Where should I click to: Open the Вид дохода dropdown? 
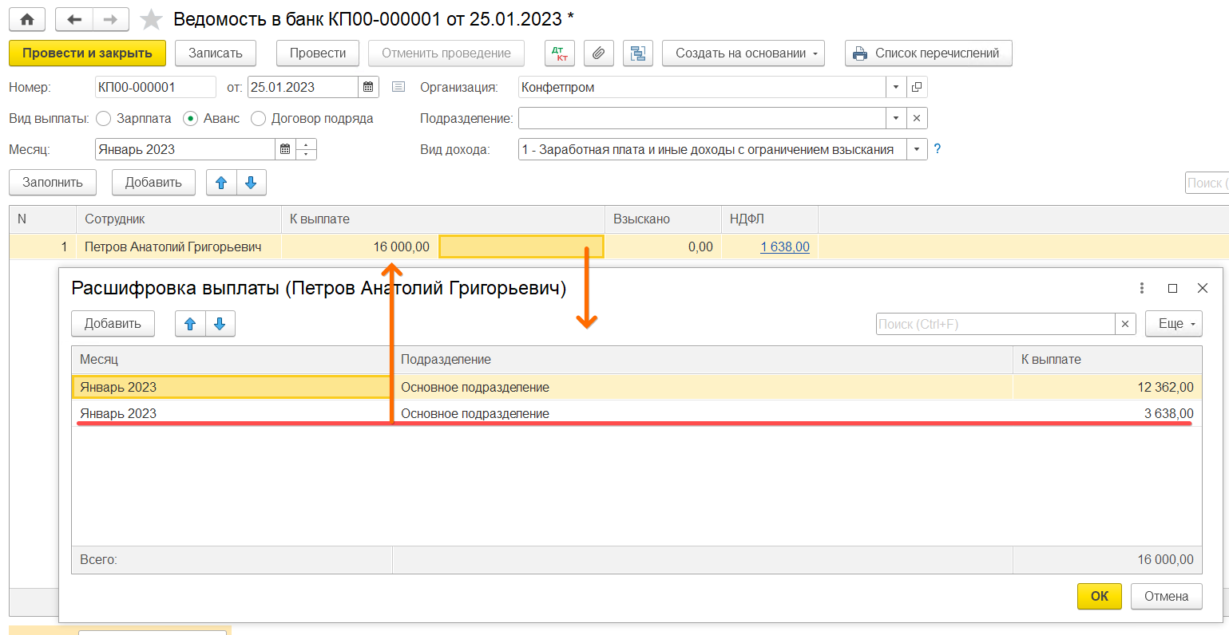click(916, 149)
